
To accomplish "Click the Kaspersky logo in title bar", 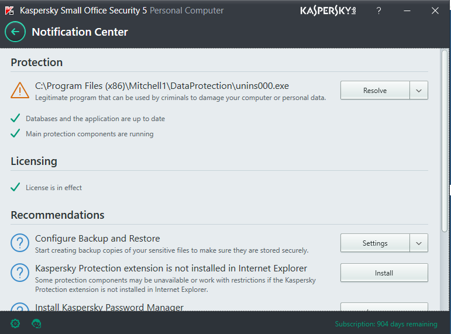I will (328, 11).
